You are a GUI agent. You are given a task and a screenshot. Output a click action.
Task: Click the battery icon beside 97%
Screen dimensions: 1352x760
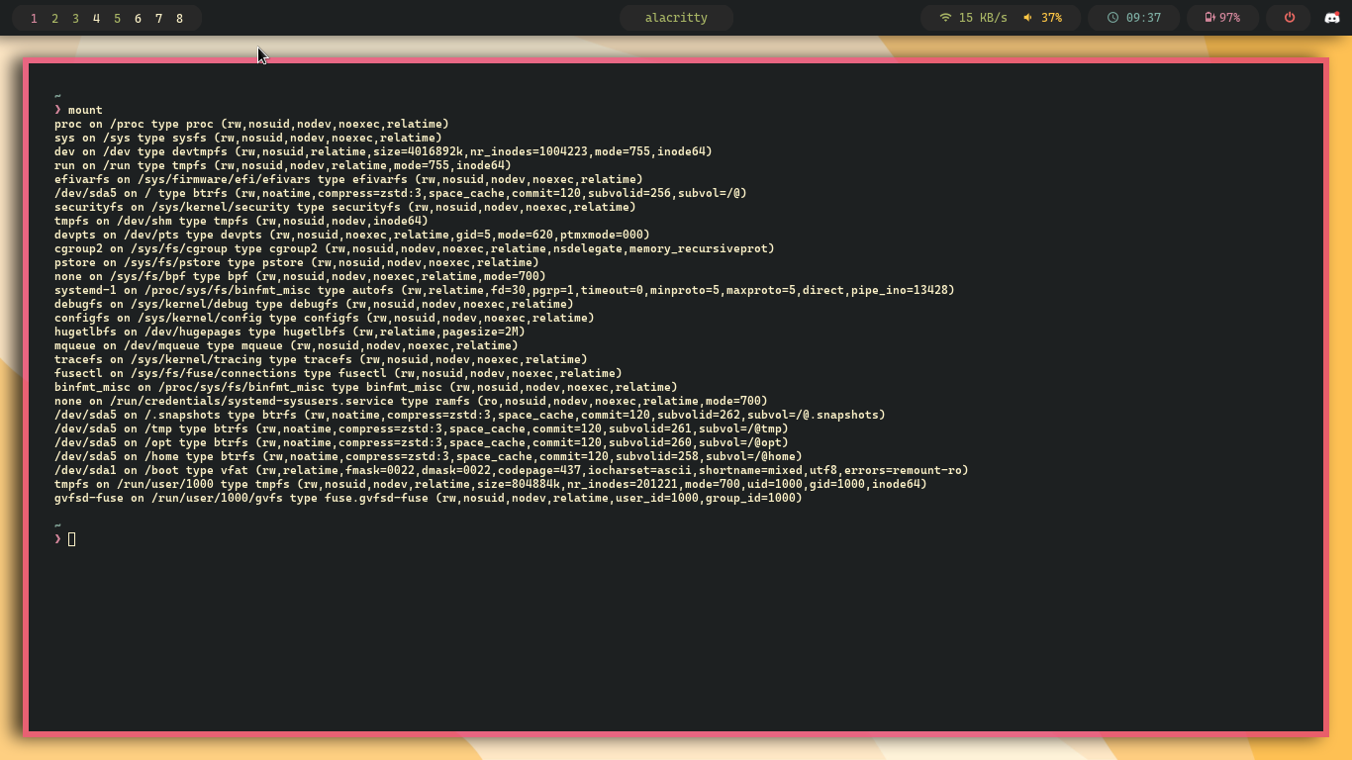click(x=1208, y=18)
